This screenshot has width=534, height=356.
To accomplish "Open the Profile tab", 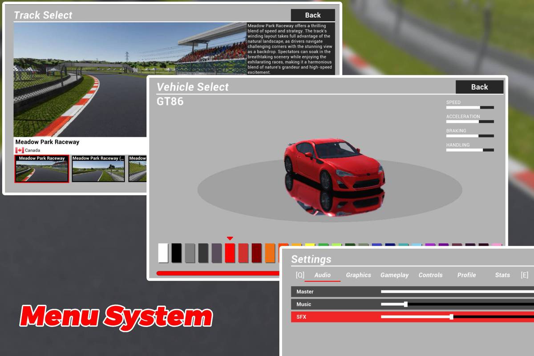I will tap(466, 275).
